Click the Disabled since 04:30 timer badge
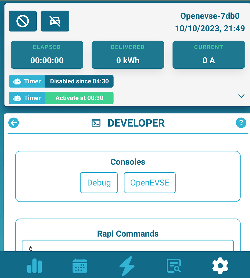Screen dimensions: 250x278 tap(79, 81)
